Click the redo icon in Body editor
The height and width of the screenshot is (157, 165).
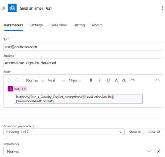pyautogui.click(x=17, y=80)
